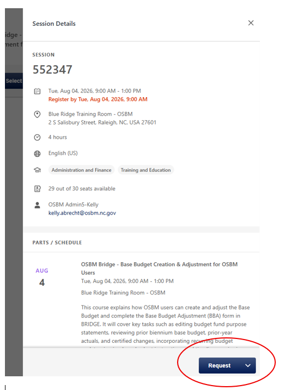Click the globe language icon
This screenshot has height=390, width=284.
pos(37,154)
